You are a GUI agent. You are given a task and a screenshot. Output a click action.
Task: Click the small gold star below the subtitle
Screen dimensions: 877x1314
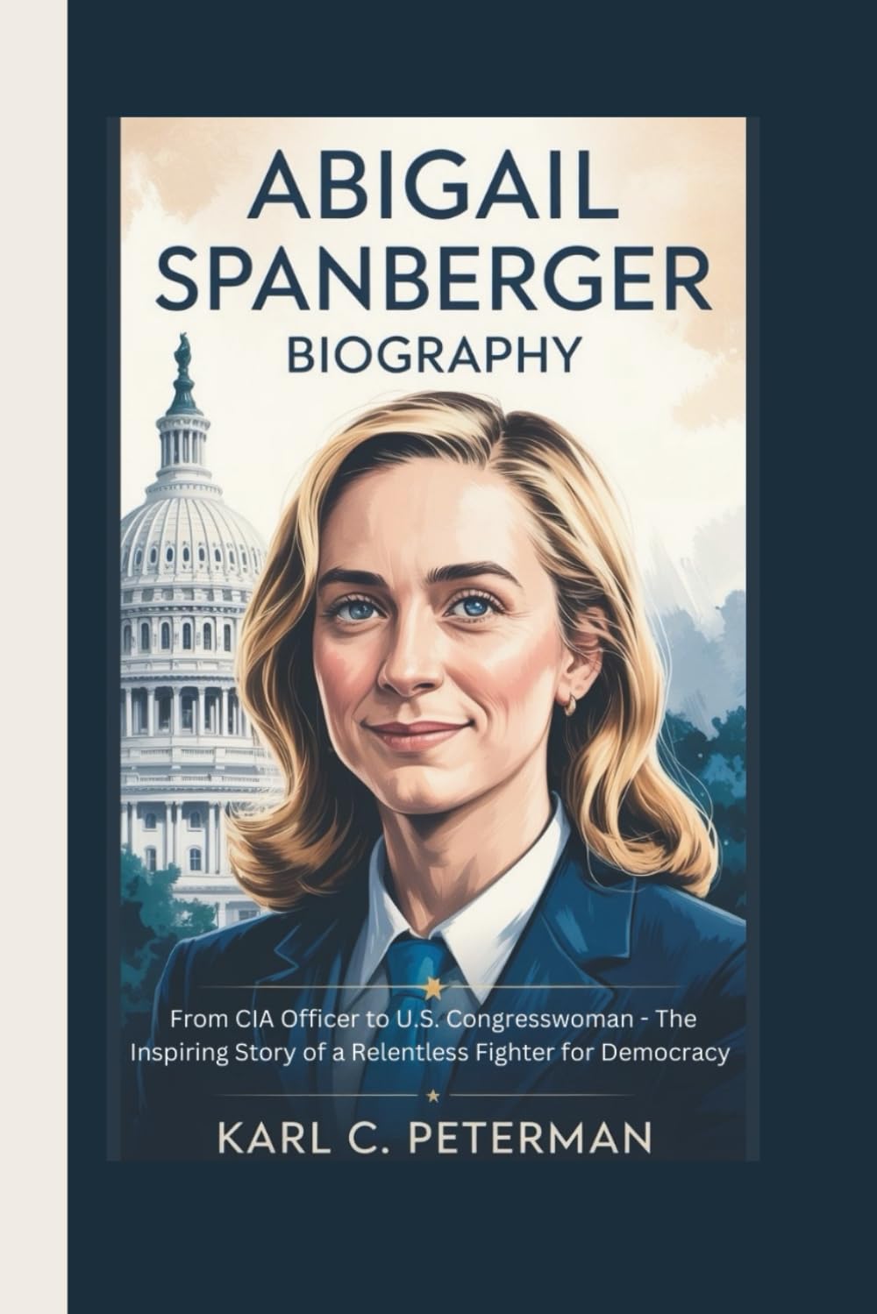coord(431,1095)
